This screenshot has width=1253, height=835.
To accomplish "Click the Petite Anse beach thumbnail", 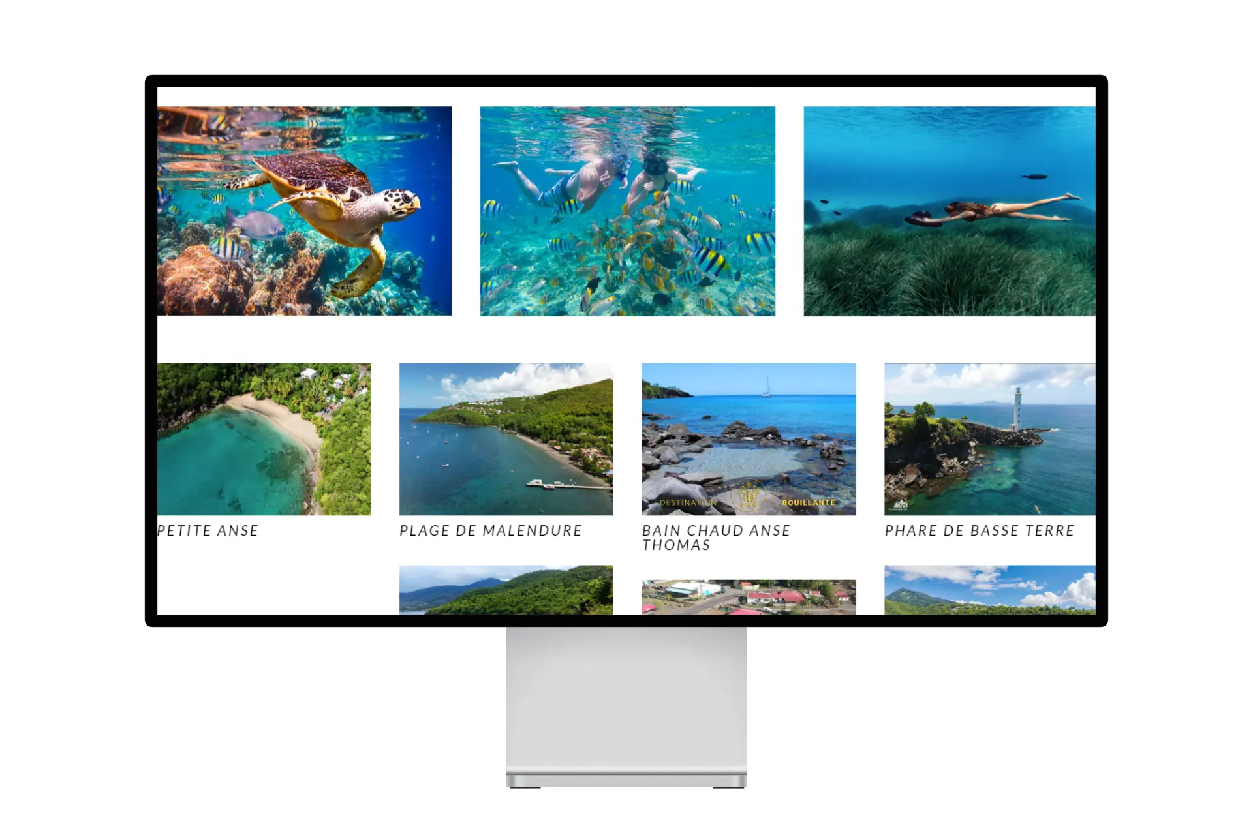I will tap(264, 439).
